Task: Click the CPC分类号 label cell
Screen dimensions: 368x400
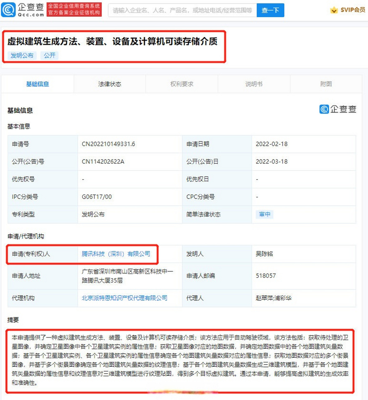Action: [x=217, y=197]
